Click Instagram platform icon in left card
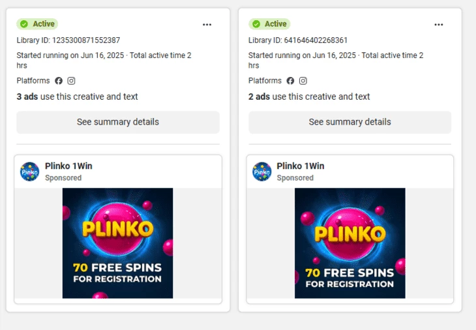 tap(71, 81)
